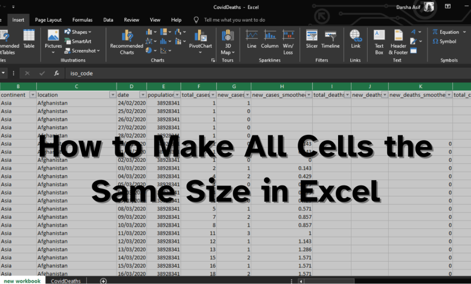Open the location column filter dropdown
This screenshot has width=471, height=284.
tap(112, 95)
